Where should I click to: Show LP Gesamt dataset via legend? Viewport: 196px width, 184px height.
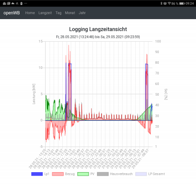tap(150, 174)
